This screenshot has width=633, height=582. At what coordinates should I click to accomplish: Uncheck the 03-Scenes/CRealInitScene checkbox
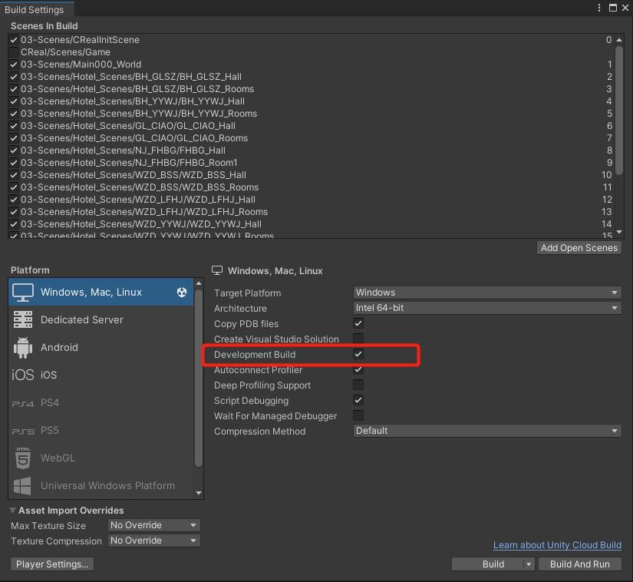14,40
